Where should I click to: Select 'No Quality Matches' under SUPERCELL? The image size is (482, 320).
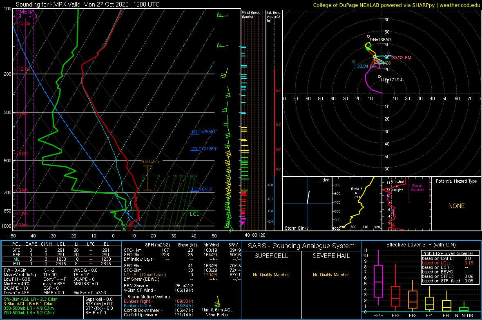(271, 275)
